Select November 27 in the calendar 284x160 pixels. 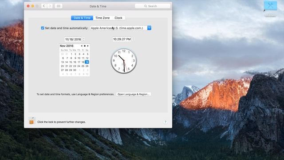coord(63,70)
